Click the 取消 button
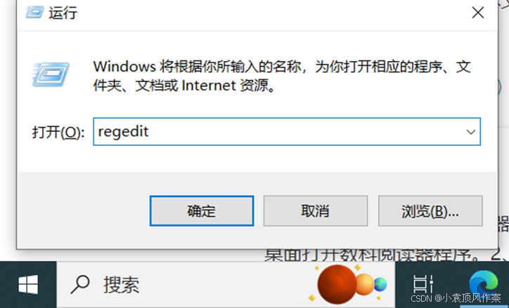509x308 pixels. point(316,211)
